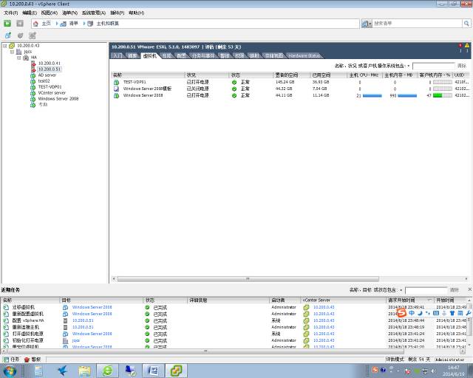
Task: Click the inventory search input field
Action: pyautogui.click(x=417, y=23)
